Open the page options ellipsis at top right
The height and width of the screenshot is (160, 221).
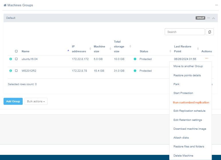click(216, 5)
